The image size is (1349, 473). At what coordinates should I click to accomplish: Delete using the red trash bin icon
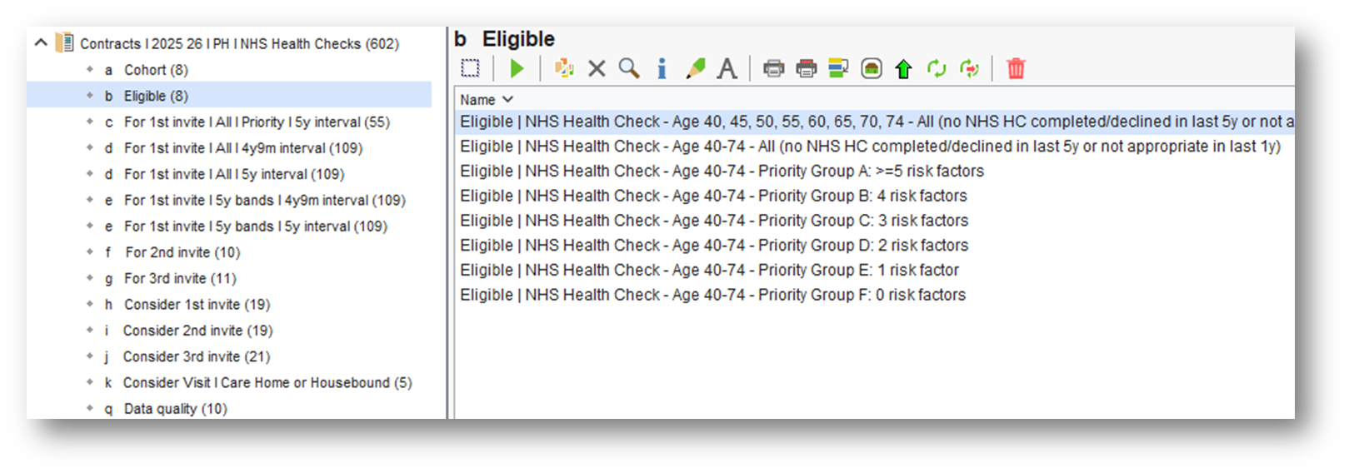tap(1016, 68)
